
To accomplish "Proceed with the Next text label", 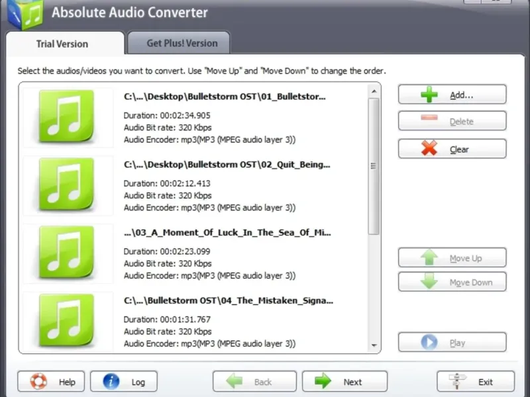I will (352, 382).
